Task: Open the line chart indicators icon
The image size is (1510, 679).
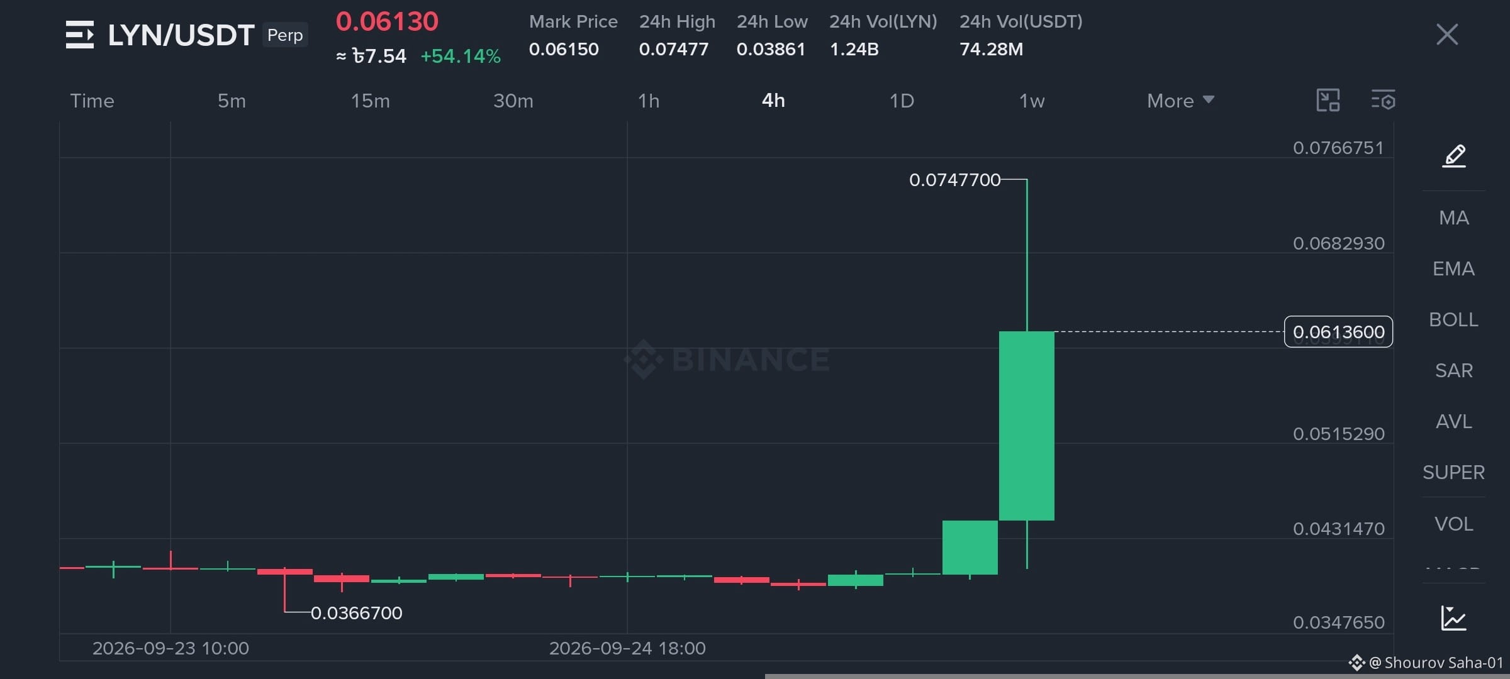Action: pos(1454,618)
